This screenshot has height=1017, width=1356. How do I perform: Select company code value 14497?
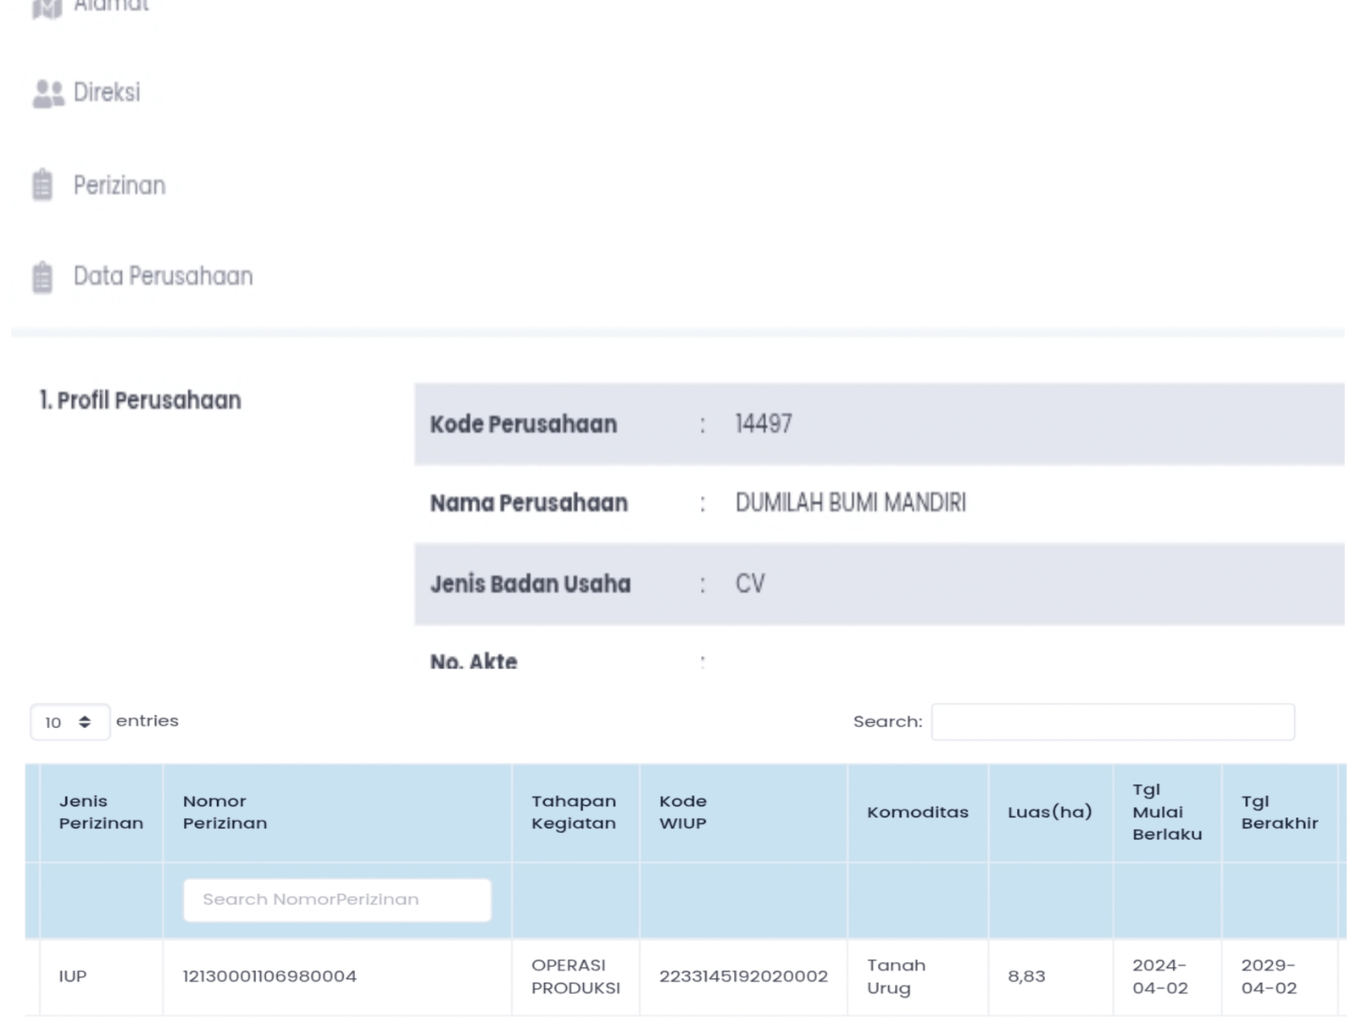tap(764, 424)
